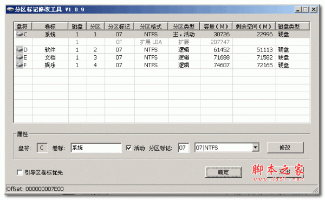Click the D drive disk icon
Viewport: 325px width, 200px height.
point(19,50)
